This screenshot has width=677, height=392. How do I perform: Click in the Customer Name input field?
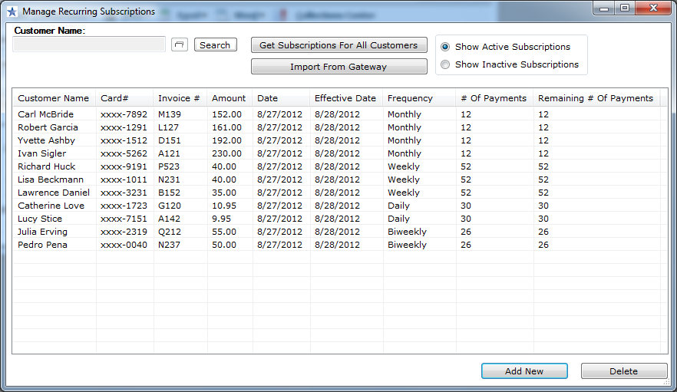click(89, 45)
